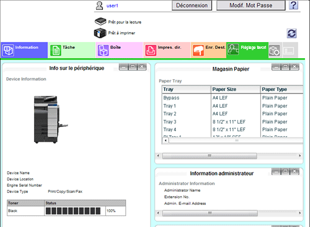This screenshot has height=227, width=310.
Task: Minimize the Magasin Papier panel
Action: pos(277,67)
